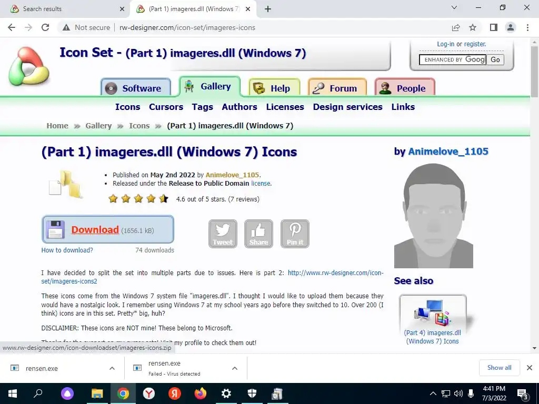
Task: Click the Tweet share button
Action: (223, 234)
